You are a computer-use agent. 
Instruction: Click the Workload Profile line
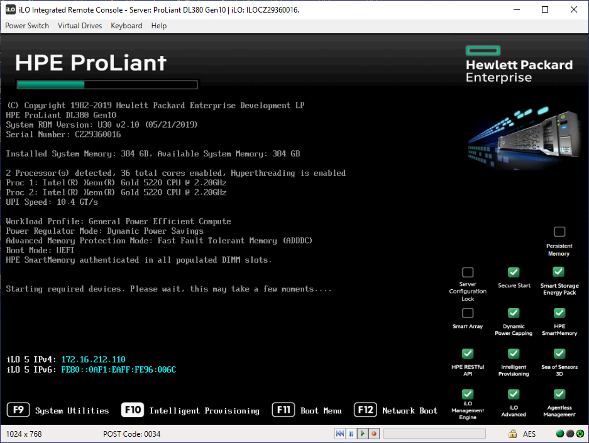(x=118, y=221)
